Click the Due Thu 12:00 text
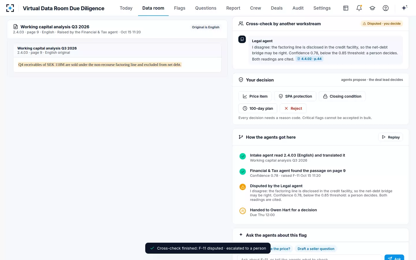Screen dimensions: 416x260 [x=262, y=215]
